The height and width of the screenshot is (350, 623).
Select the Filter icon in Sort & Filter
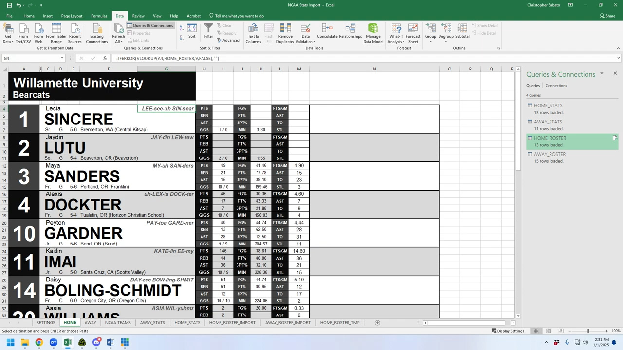pos(208,30)
